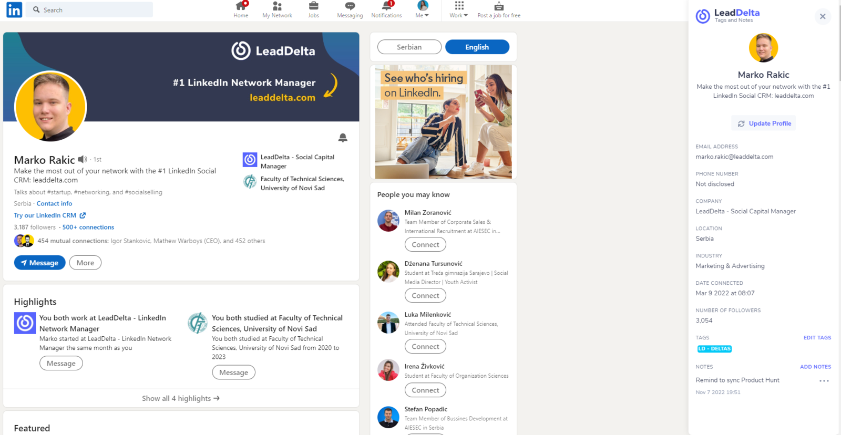Play Marko Rakic name pronunciation
The width and height of the screenshot is (841, 435).
83,159
